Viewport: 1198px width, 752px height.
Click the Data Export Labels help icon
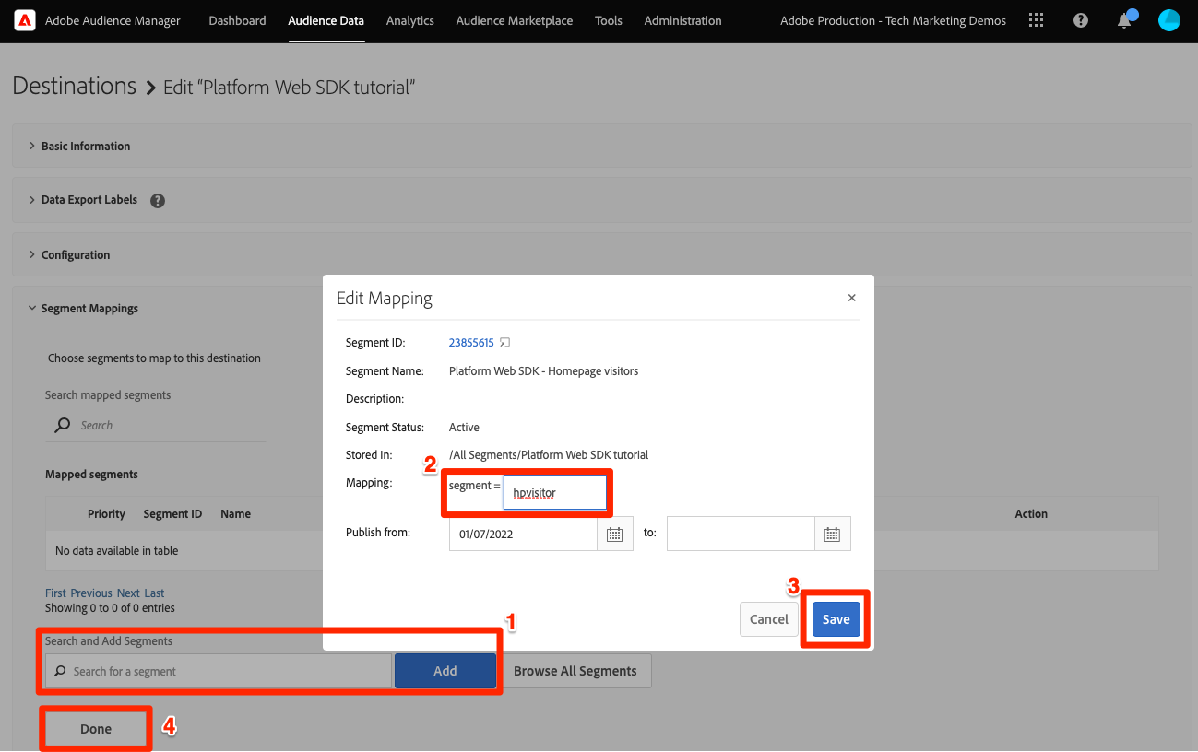tap(158, 200)
